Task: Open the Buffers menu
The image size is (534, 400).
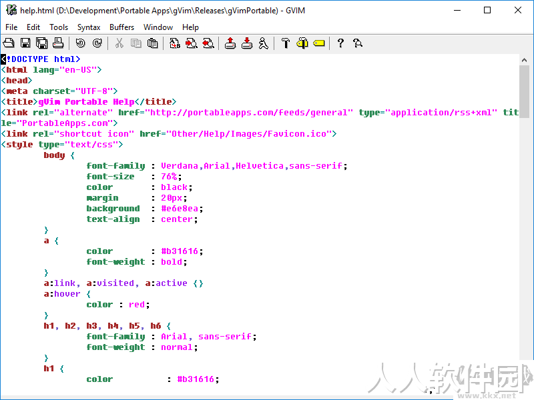Action: [121, 27]
